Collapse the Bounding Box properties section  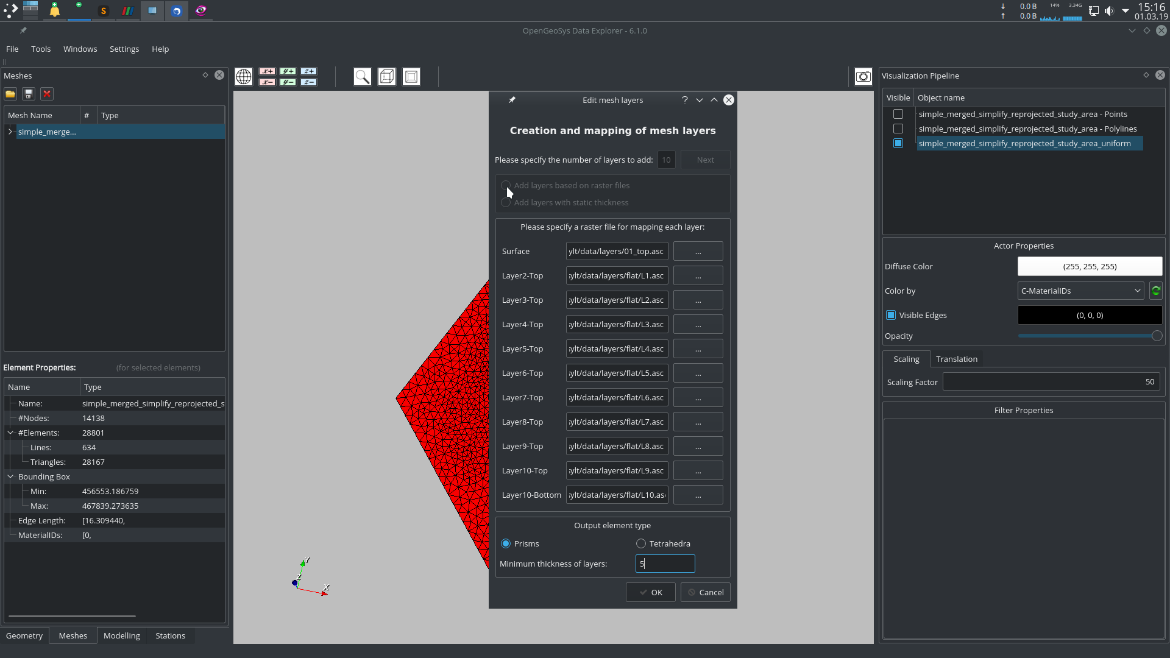coord(10,476)
